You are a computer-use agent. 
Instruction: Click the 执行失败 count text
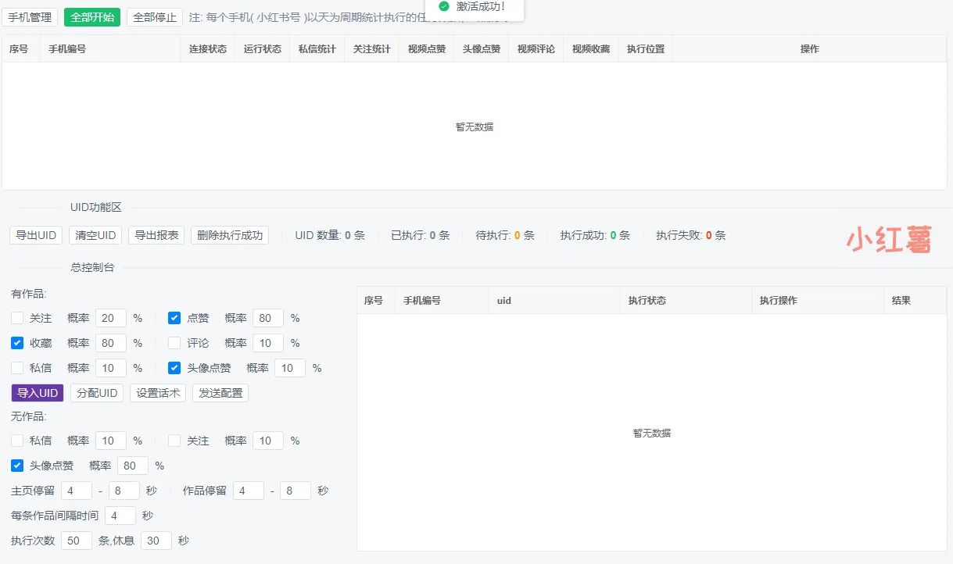pyautogui.click(x=691, y=235)
